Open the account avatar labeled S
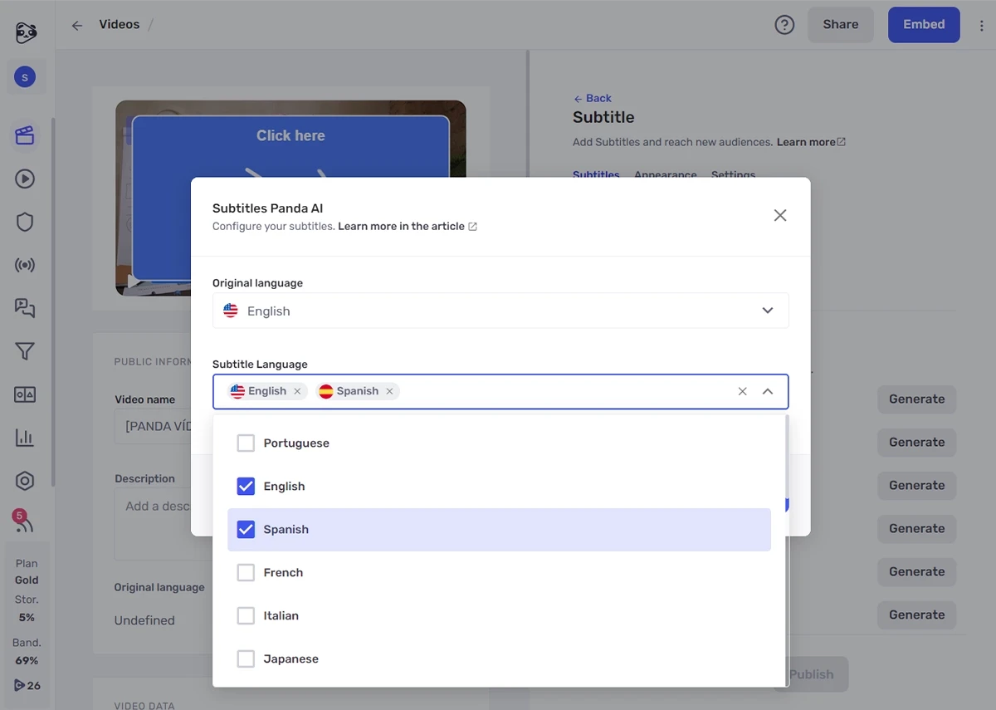996x710 pixels. pos(25,78)
